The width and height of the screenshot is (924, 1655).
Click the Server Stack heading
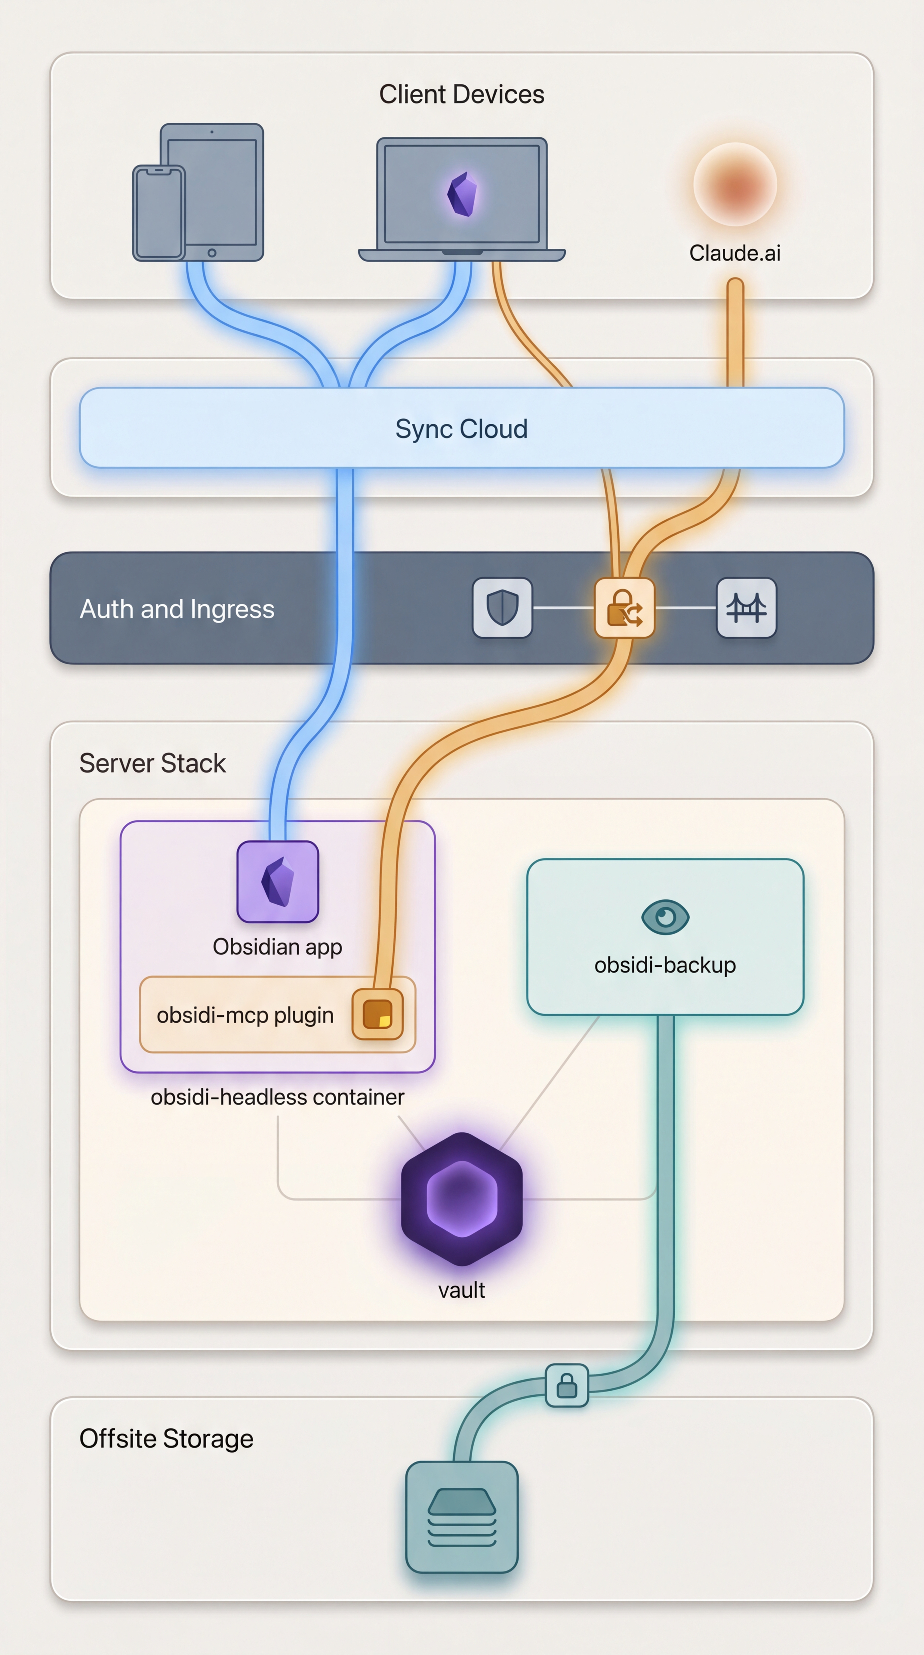coord(152,763)
